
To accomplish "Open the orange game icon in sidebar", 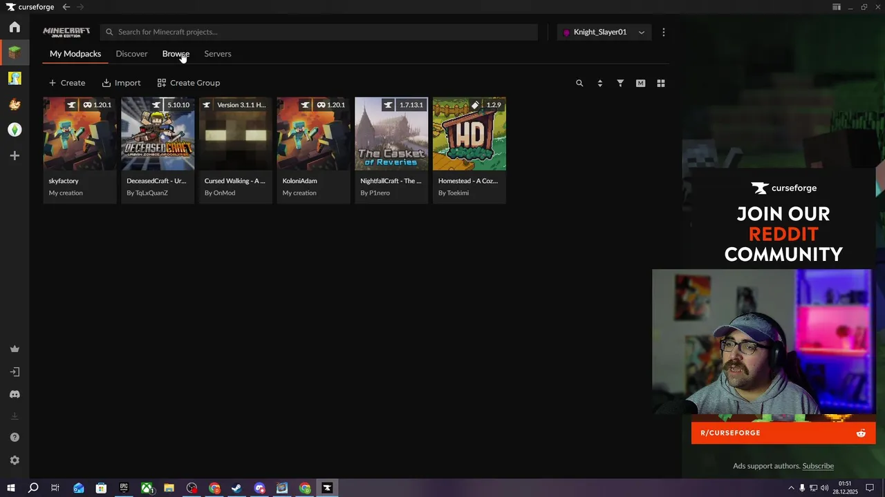I will pos(15,104).
